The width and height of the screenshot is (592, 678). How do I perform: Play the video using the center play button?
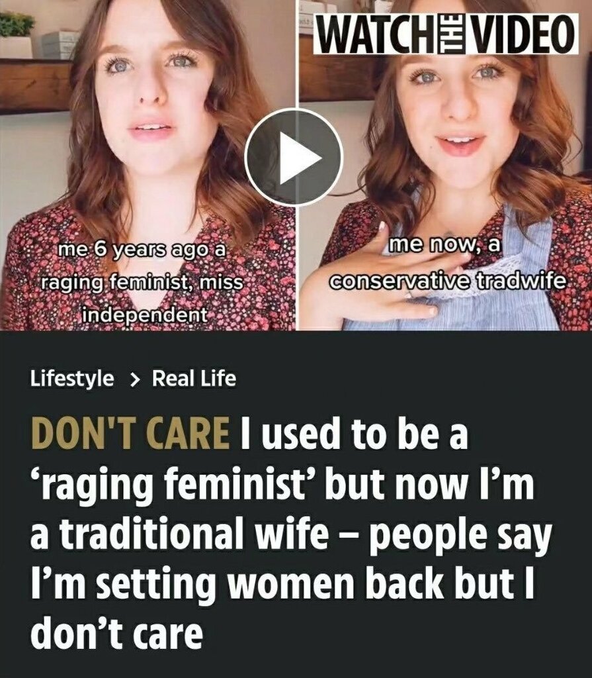294,158
